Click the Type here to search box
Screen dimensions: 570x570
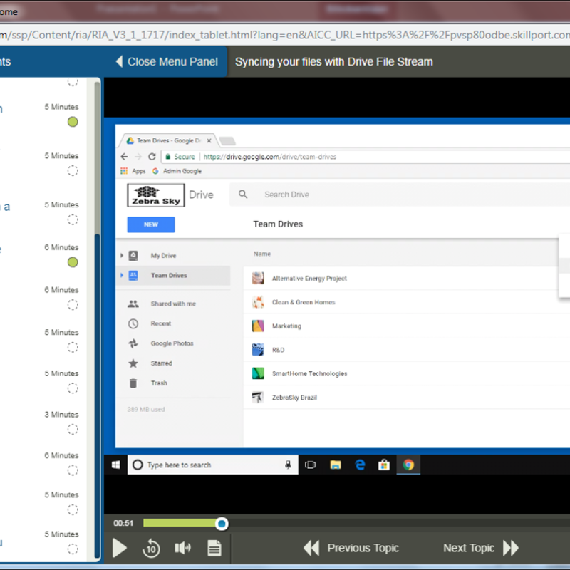tap(212, 465)
